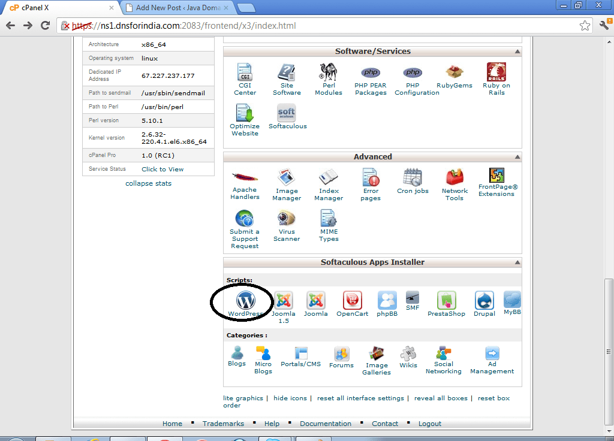
Task: Open Error pages
Action: [371, 185]
